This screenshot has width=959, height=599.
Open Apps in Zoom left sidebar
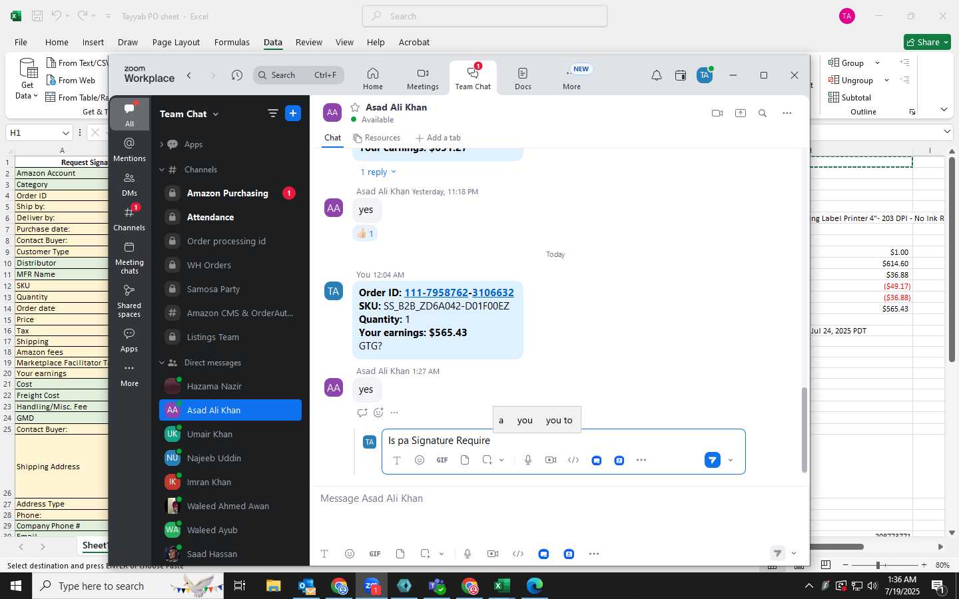[129, 340]
